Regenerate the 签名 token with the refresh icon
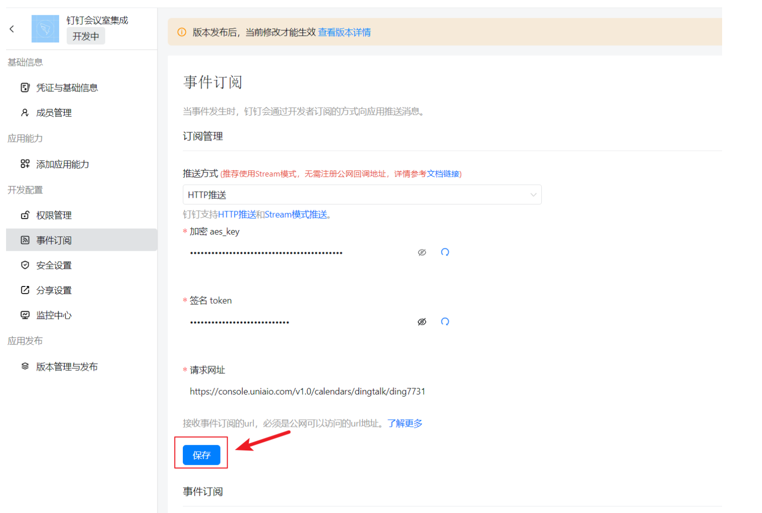This screenshot has width=762, height=513. coord(445,322)
